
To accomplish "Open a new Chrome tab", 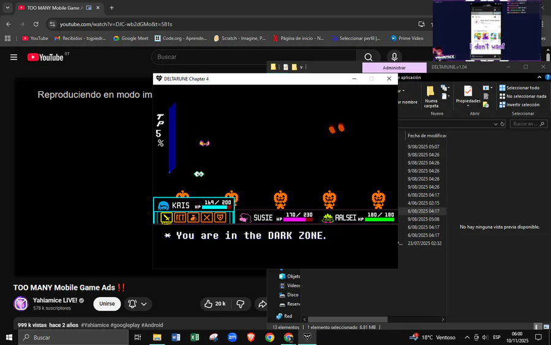I will 111,8.
